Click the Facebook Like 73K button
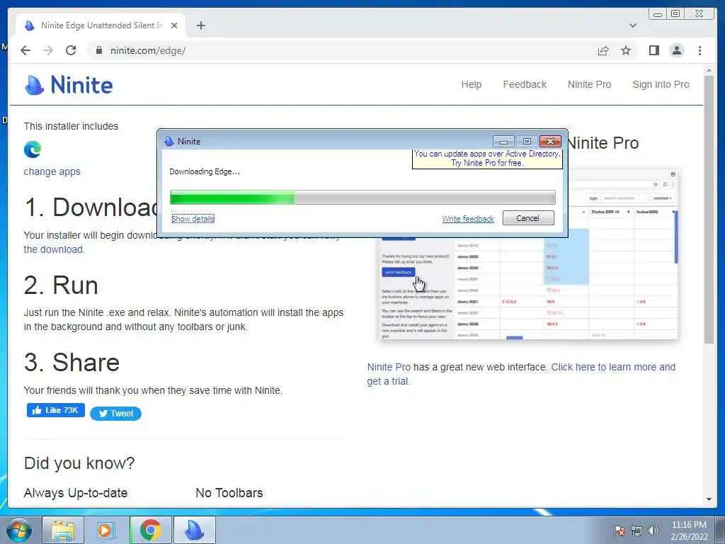This screenshot has height=544, width=725. [x=55, y=410]
